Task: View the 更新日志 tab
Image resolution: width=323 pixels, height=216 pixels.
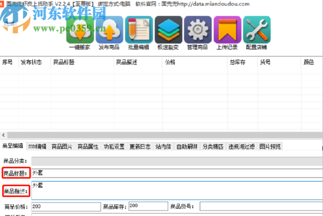Action: click(x=140, y=147)
